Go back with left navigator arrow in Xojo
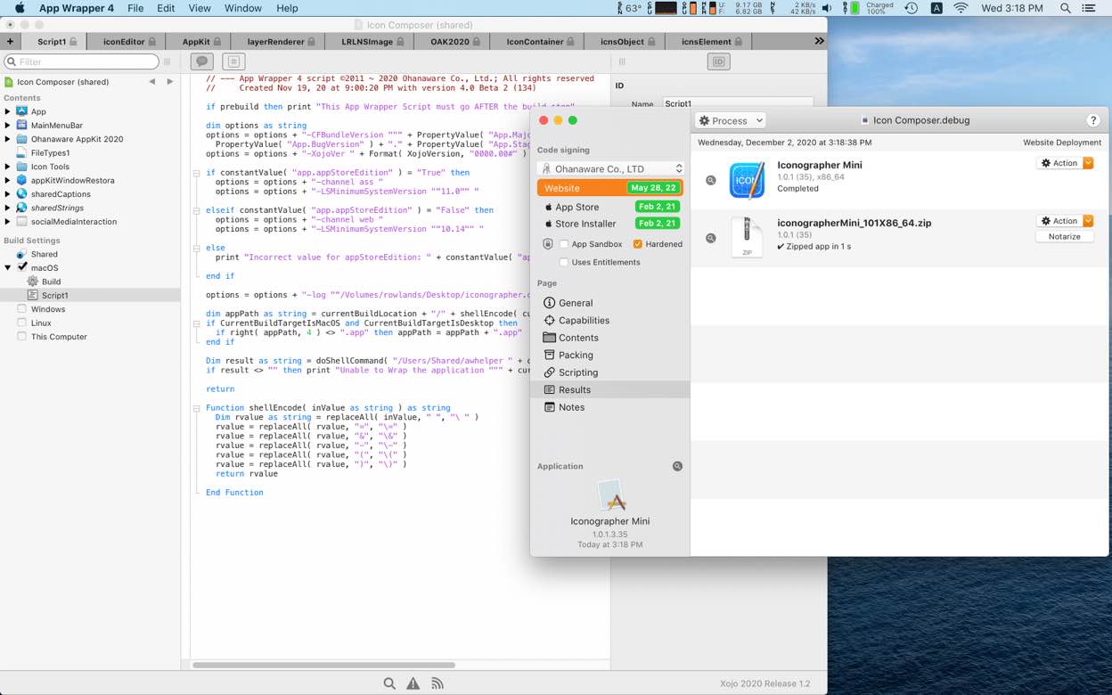1112x695 pixels. [x=151, y=81]
